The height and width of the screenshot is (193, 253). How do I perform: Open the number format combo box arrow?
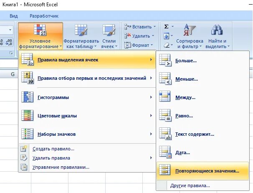tap(10, 30)
